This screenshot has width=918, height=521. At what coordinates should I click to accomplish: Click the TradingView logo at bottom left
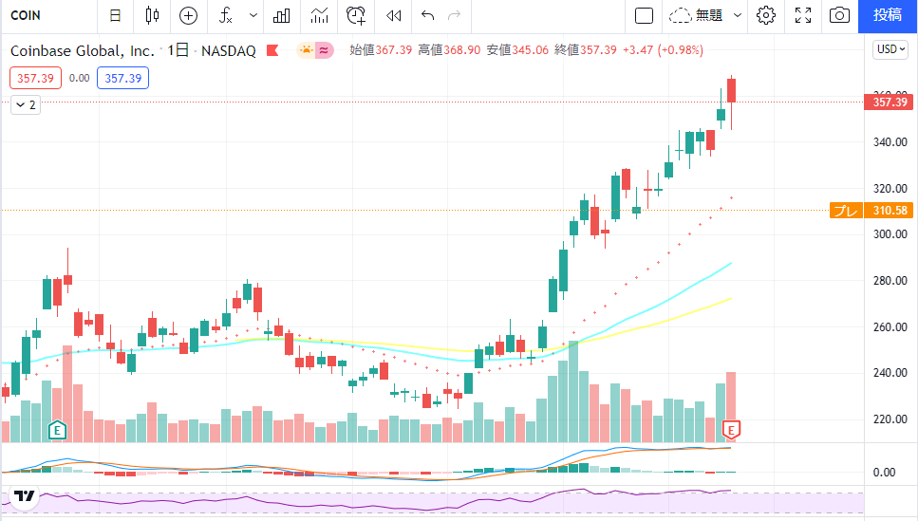[26, 496]
